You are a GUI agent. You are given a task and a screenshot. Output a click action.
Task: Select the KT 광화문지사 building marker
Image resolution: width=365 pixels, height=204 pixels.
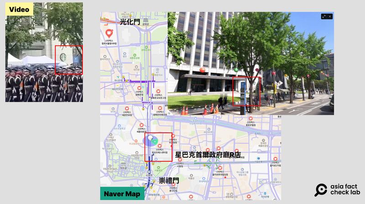157,70
